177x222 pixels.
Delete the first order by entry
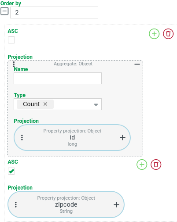coord(168,34)
